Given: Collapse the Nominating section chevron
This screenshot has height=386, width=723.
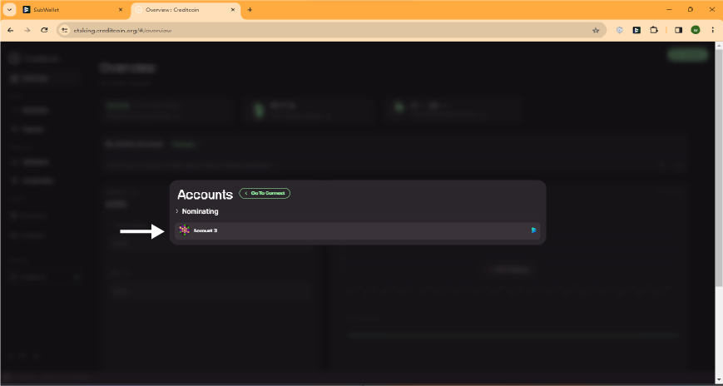Looking at the screenshot, I should coord(177,211).
